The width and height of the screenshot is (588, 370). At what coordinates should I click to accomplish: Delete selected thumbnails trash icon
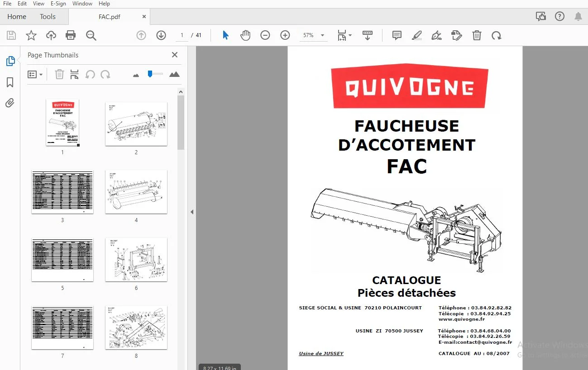tap(59, 75)
